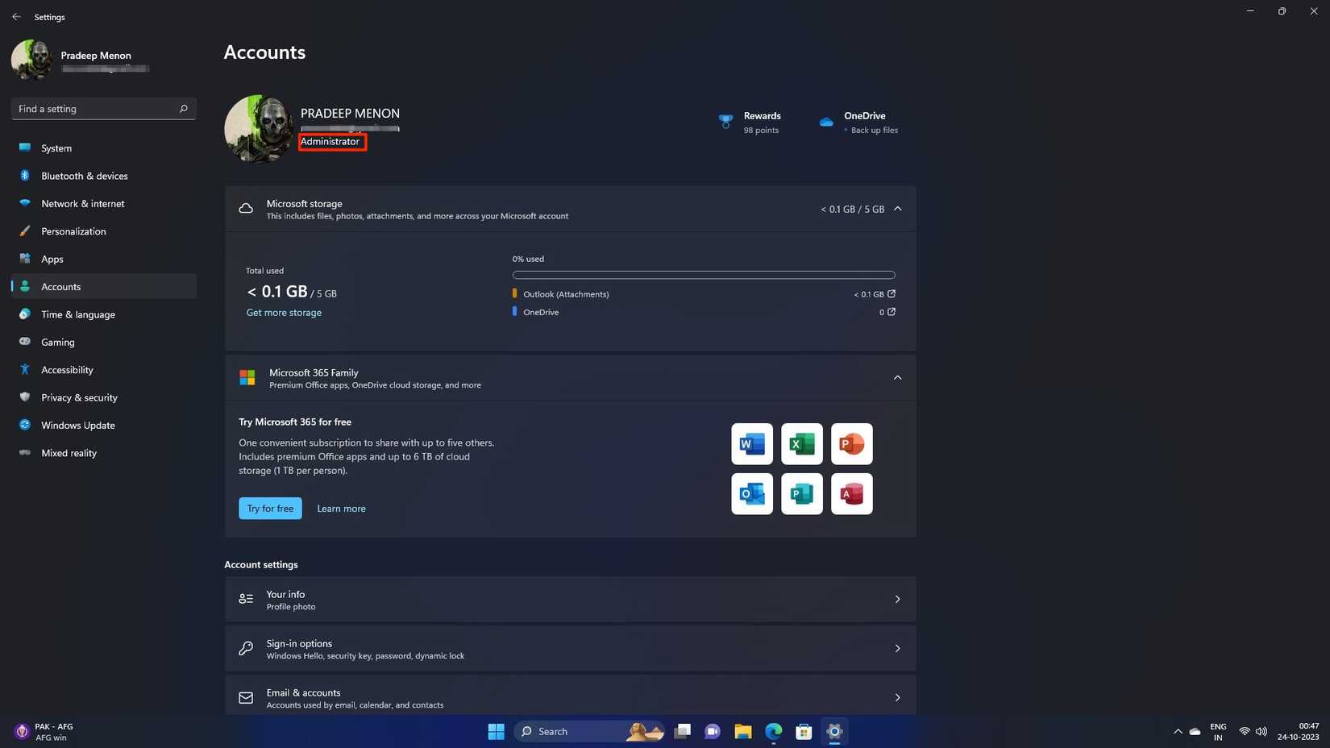Click the Try for free button
The image size is (1330, 748).
point(270,509)
